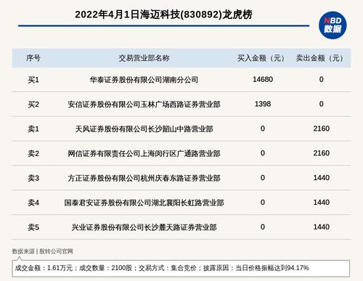Select the 卖4 row label
The width and height of the screenshot is (363, 281).
(x=33, y=203)
